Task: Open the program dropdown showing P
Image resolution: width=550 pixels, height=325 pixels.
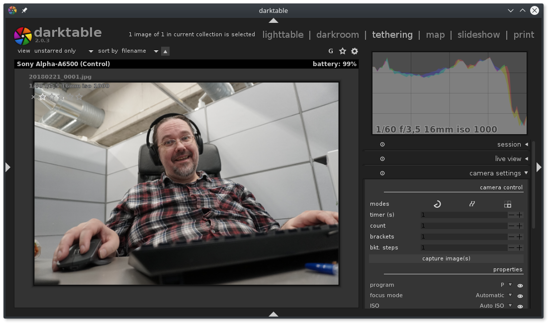Action: click(506, 285)
